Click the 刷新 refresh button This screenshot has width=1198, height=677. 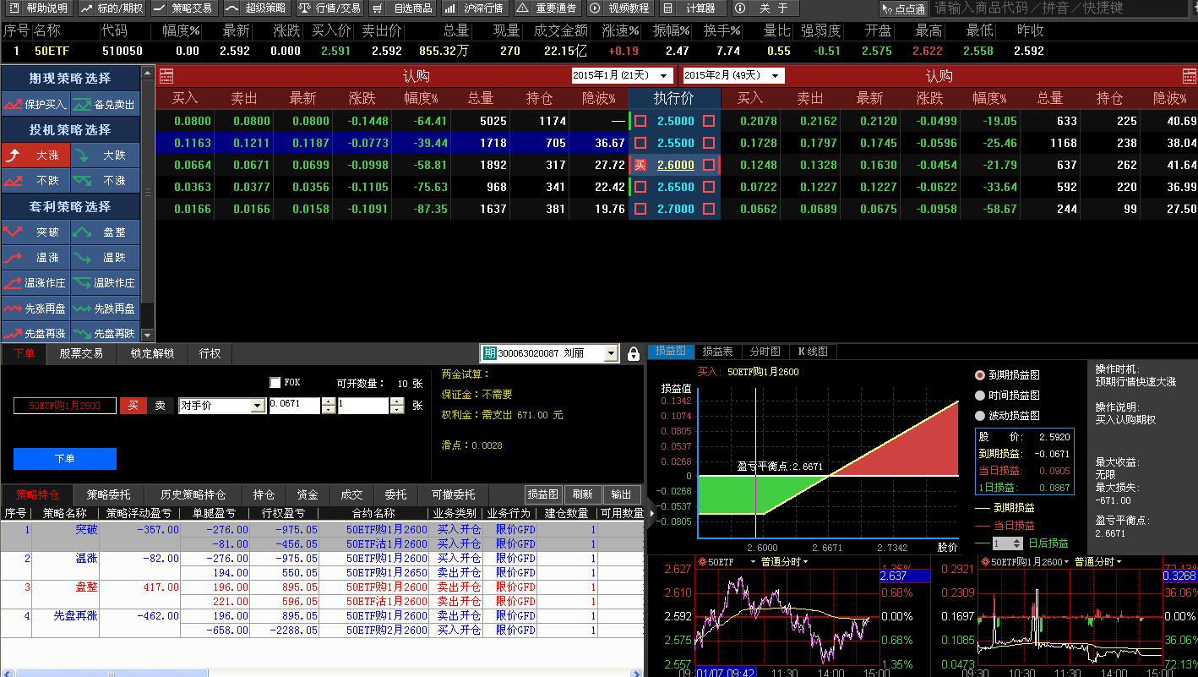tap(582, 494)
